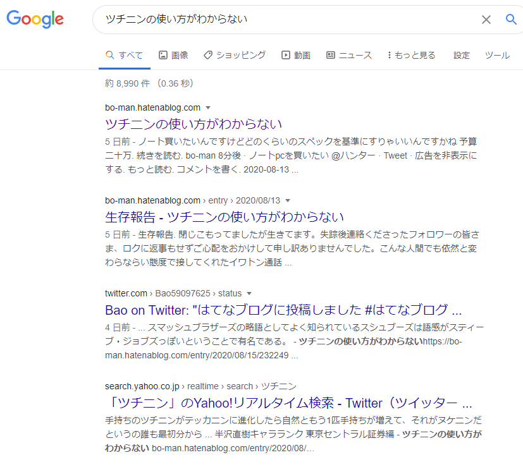The width and height of the screenshot is (523, 467).
Task: Open Bao on Twitter result link
Action: [x=283, y=310]
